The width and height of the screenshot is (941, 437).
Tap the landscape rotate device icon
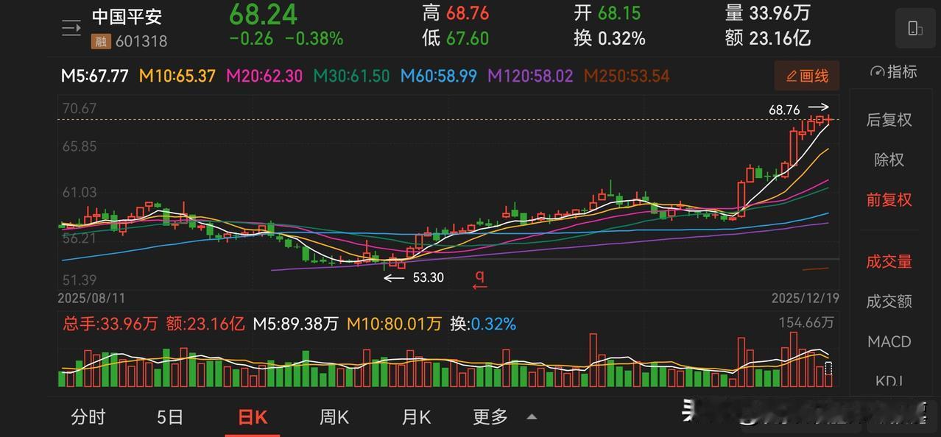coord(915,29)
